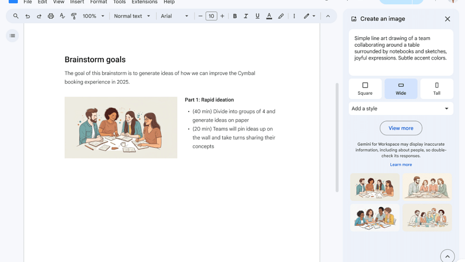The image size is (465, 262).
Task: Click the print icon
Action: [51, 16]
